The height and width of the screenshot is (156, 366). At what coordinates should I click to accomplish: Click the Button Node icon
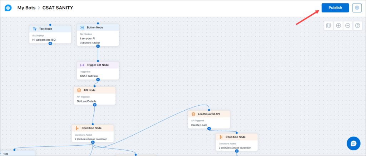point(82,27)
